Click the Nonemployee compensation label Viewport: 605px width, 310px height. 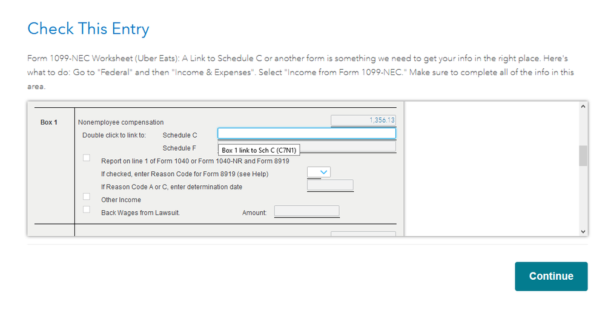(x=121, y=122)
